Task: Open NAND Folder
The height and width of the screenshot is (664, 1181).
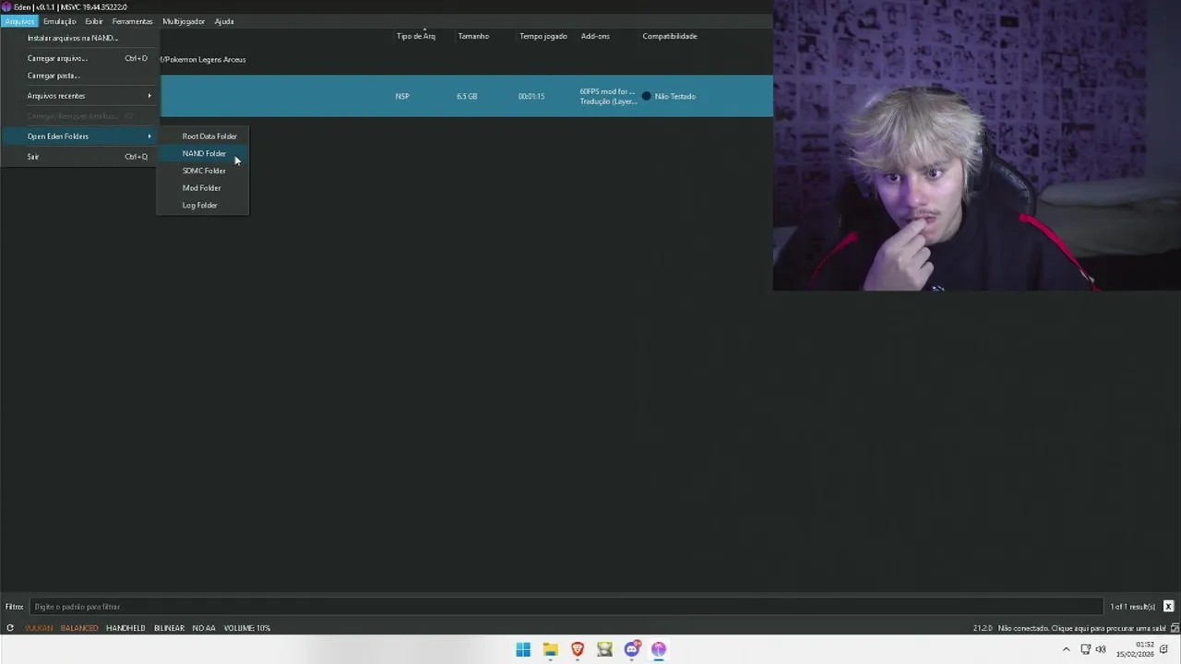Action: [203, 153]
